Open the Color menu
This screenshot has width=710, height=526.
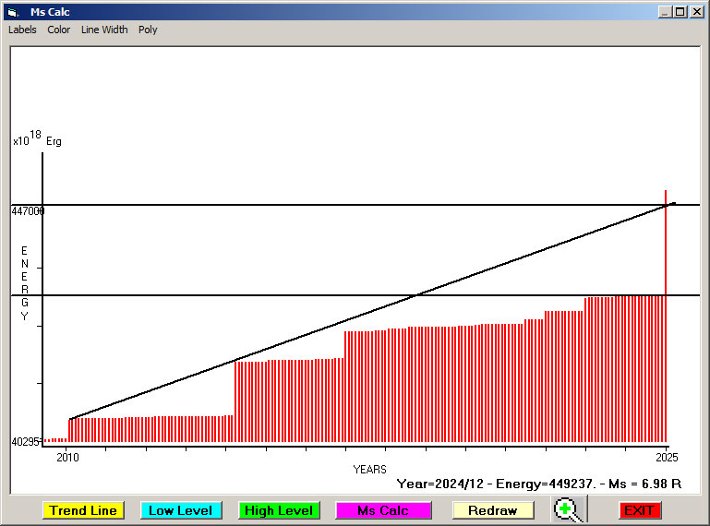(x=59, y=30)
